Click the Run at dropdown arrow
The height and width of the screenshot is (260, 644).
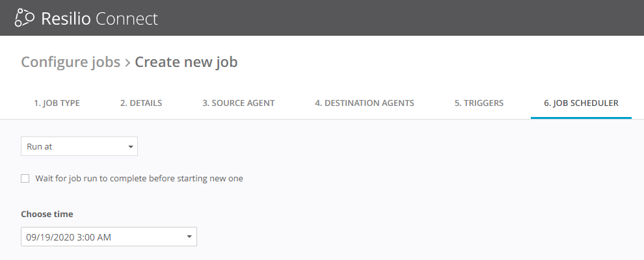pyautogui.click(x=131, y=147)
